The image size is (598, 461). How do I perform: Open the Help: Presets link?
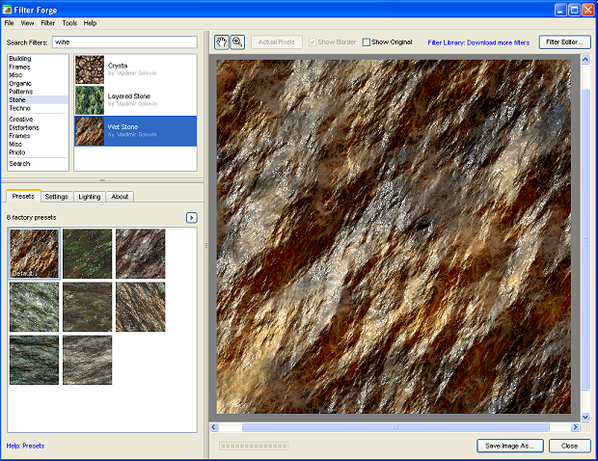(x=25, y=446)
